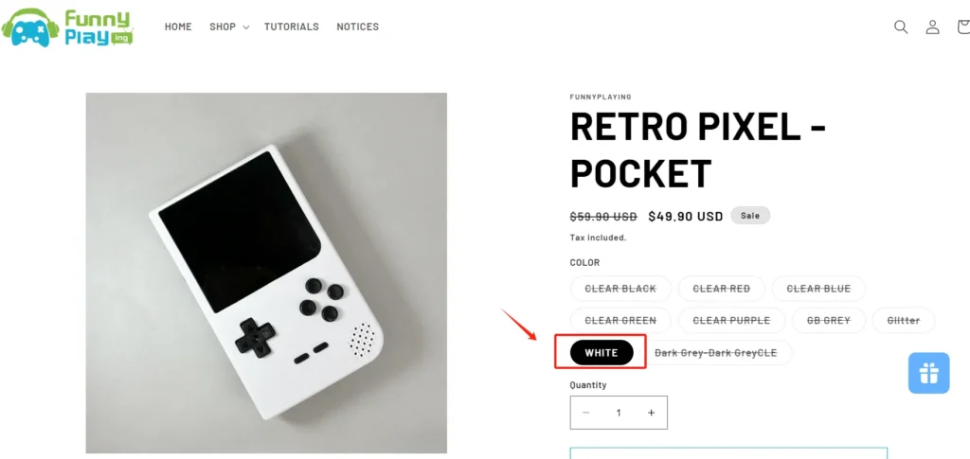The image size is (970, 459).
Task: Select the CLEAR BLACK color option
Action: (620, 289)
